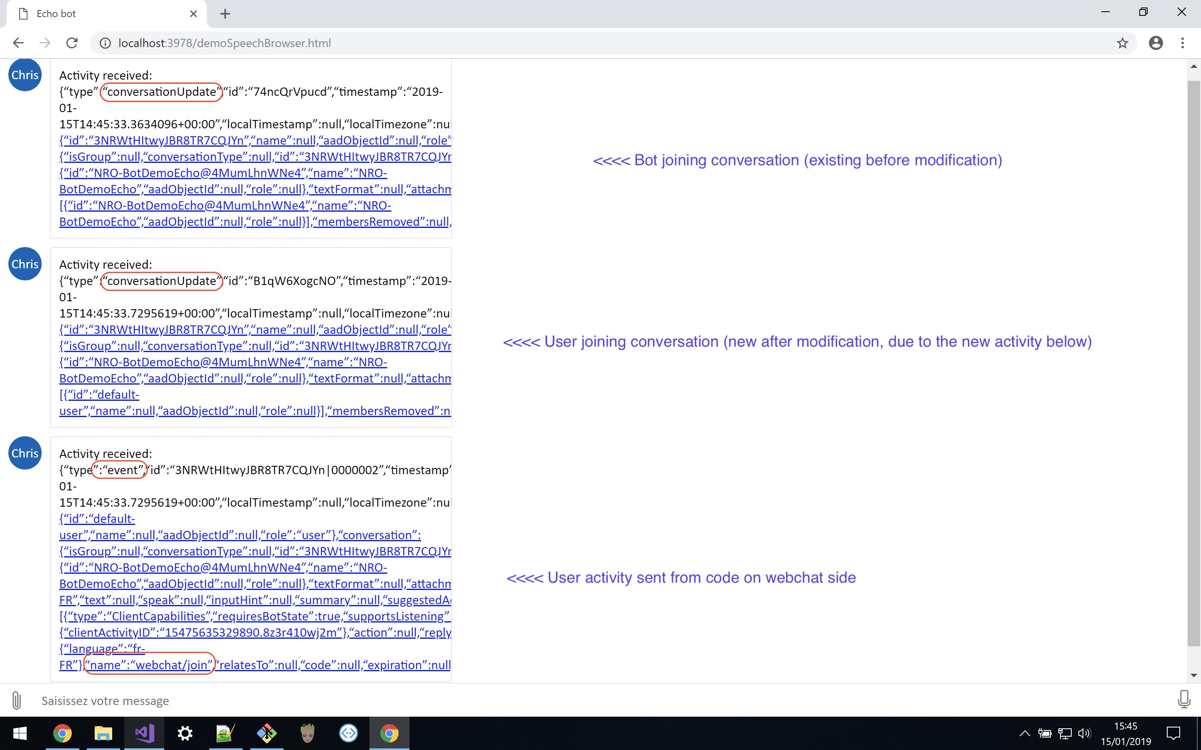Go back with the browser back arrow
The width and height of the screenshot is (1201, 750).
tap(18, 43)
